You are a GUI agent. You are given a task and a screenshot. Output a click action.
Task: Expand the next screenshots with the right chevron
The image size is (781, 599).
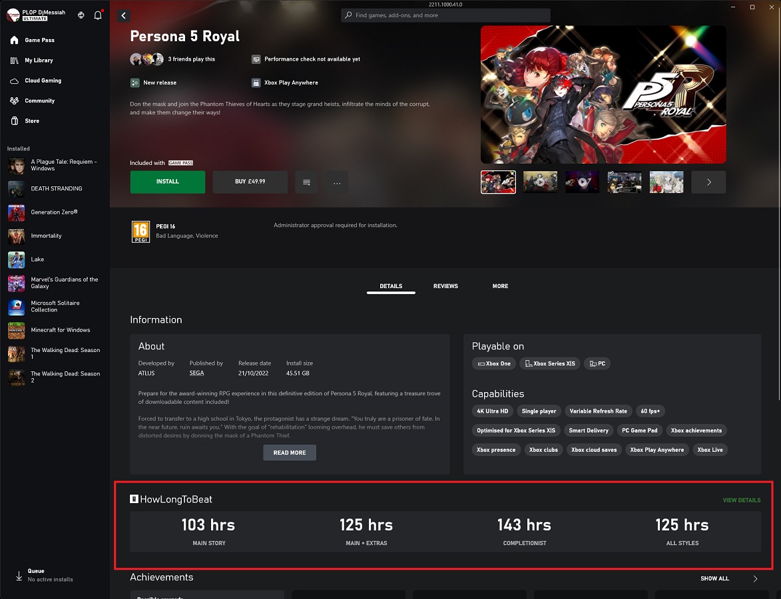click(x=708, y=182)
